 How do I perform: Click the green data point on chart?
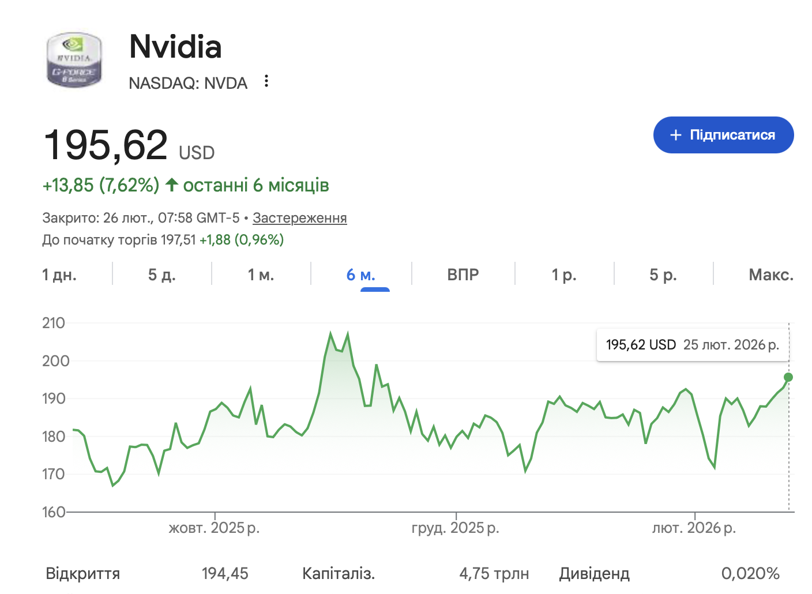point(788,377)
